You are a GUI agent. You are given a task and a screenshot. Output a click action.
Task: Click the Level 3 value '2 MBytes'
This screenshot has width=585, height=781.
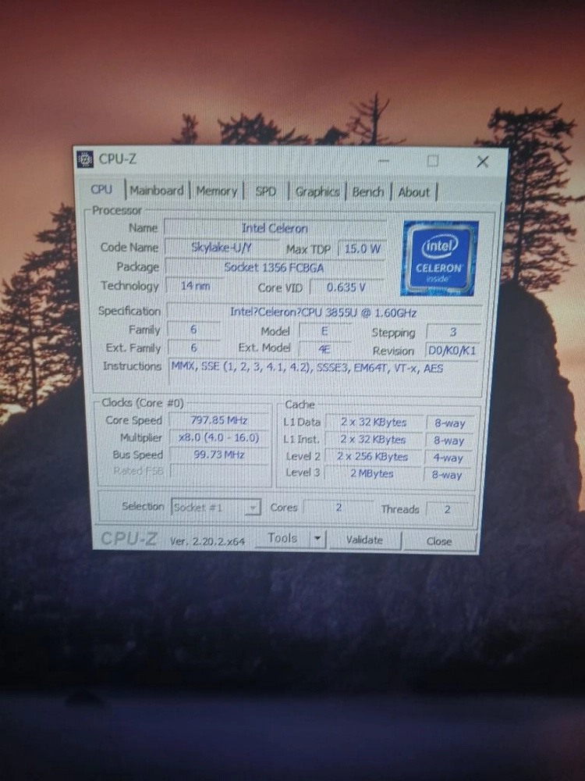click(x=372, y=474)
